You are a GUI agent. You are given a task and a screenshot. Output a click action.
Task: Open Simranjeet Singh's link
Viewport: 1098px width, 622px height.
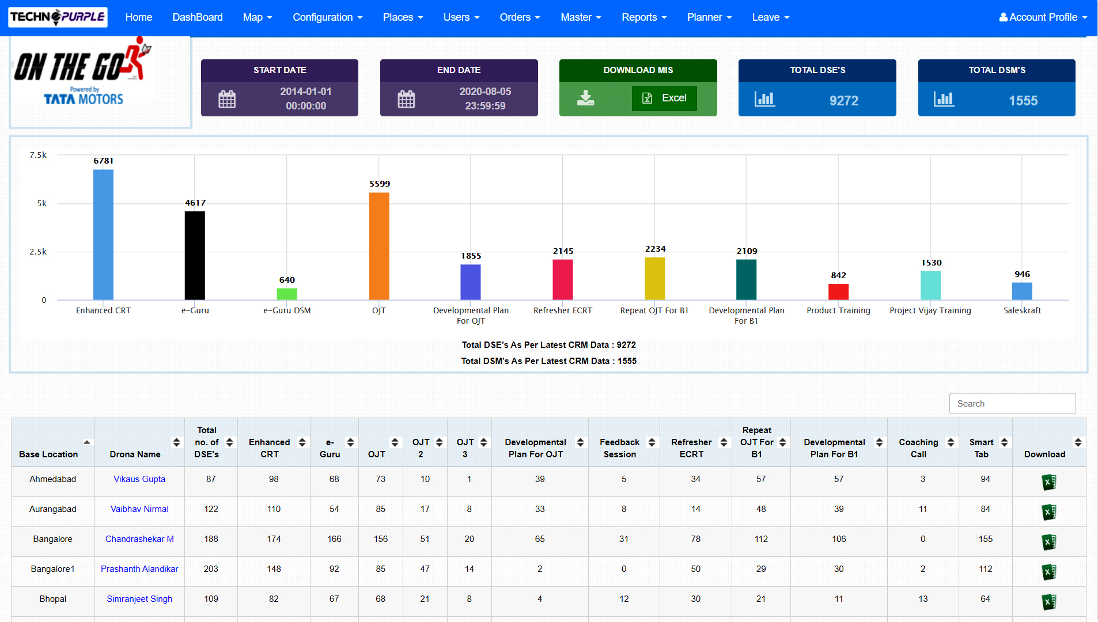(139, 599)
